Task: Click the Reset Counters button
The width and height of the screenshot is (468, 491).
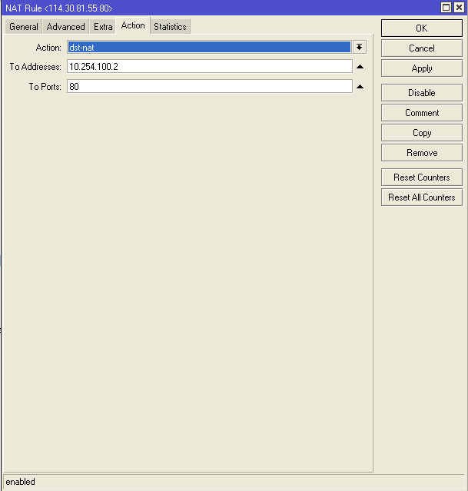Action: click(x=422, y=177)
